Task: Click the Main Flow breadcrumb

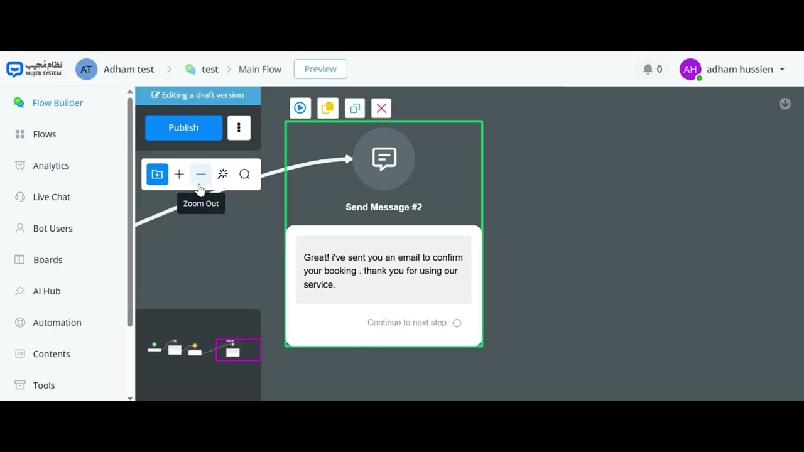Action: [x=260, y=69]
